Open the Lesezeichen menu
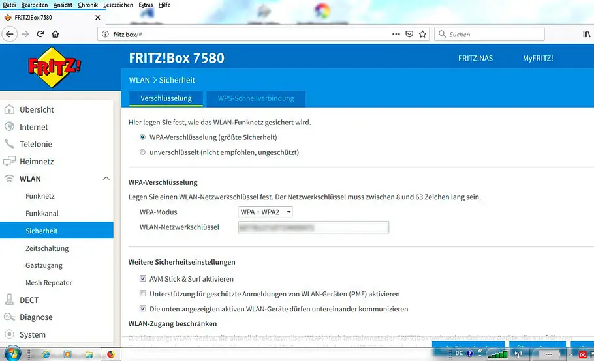Screen dimensions: 594x361 tap(118, 5)
